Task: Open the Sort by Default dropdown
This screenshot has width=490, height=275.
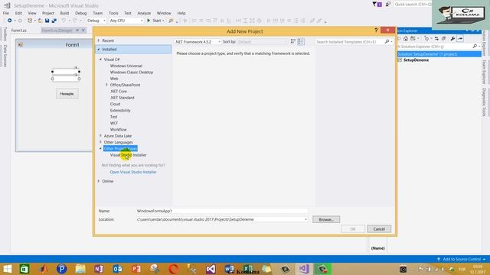Action: [263, 41]
